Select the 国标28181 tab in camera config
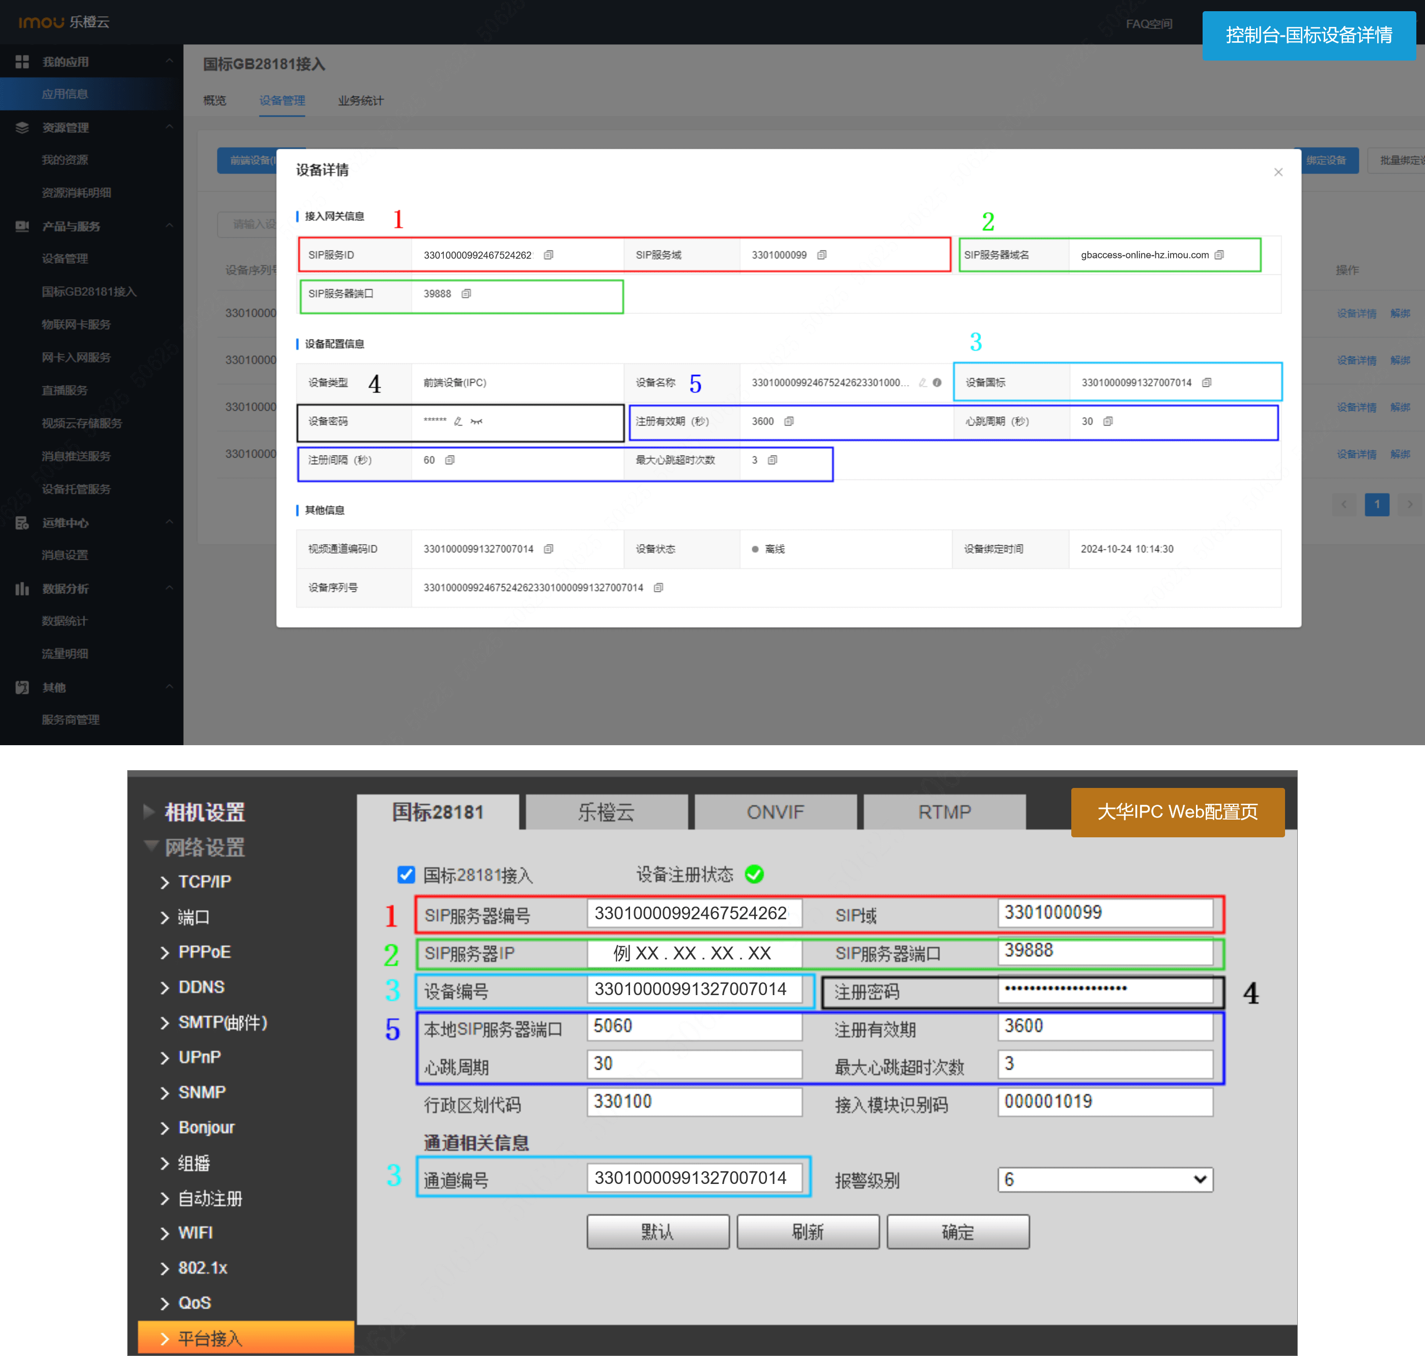1425x1356 pixels. click(438, 812)
